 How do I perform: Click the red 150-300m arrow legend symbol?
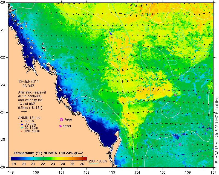22,131
